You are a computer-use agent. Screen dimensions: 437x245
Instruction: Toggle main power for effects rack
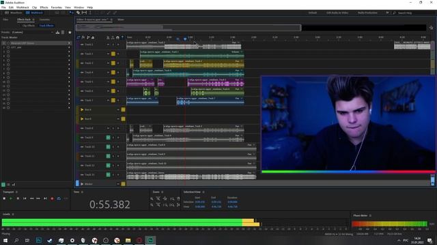[3, 184]
